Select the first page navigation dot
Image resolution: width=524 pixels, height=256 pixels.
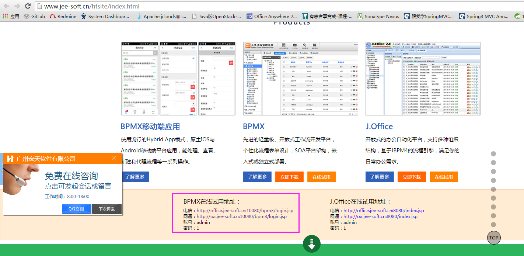pos(493,154)
